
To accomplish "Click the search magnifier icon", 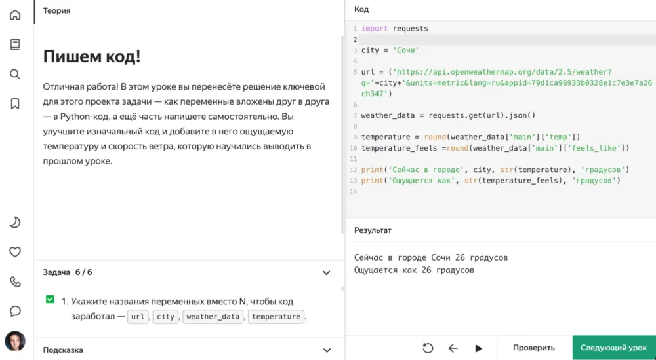I will tap(15, 74).
